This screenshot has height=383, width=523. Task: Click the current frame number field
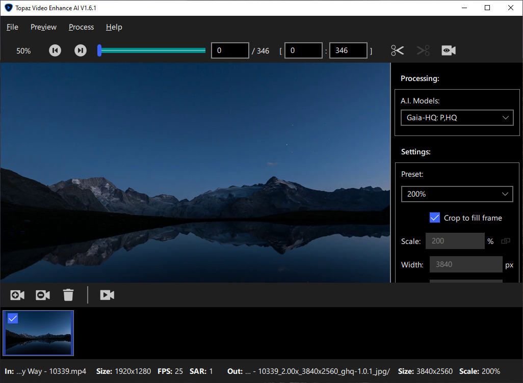230,50
